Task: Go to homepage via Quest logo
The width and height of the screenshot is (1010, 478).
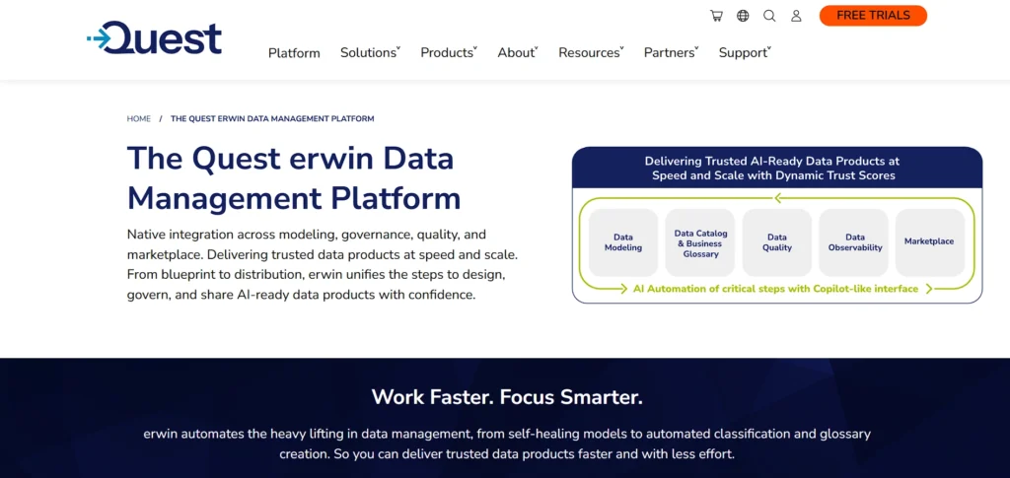Action: 155,38
